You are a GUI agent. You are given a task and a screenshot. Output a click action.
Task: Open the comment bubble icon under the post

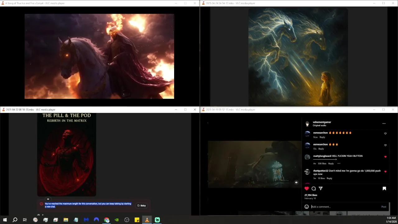(x=314, y=189)
